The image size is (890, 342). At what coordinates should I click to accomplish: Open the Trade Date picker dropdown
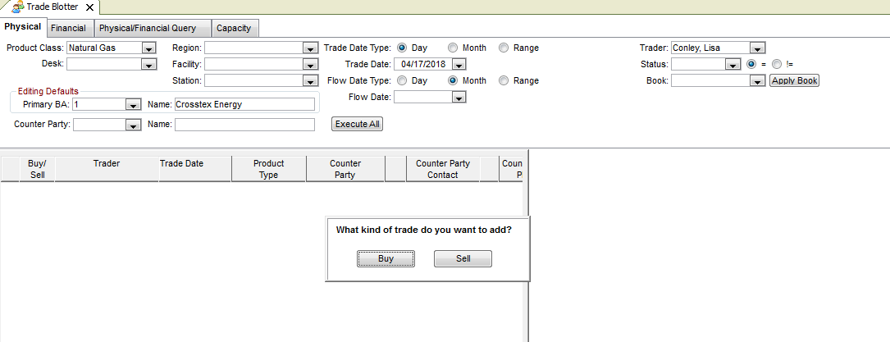coord(459,65)
